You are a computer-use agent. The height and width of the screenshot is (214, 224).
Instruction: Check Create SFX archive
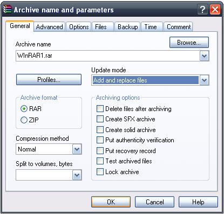(100, 119)
